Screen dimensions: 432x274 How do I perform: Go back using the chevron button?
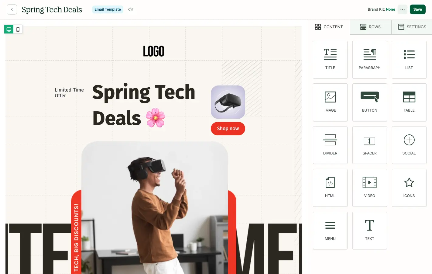click(x=12, y=9)
